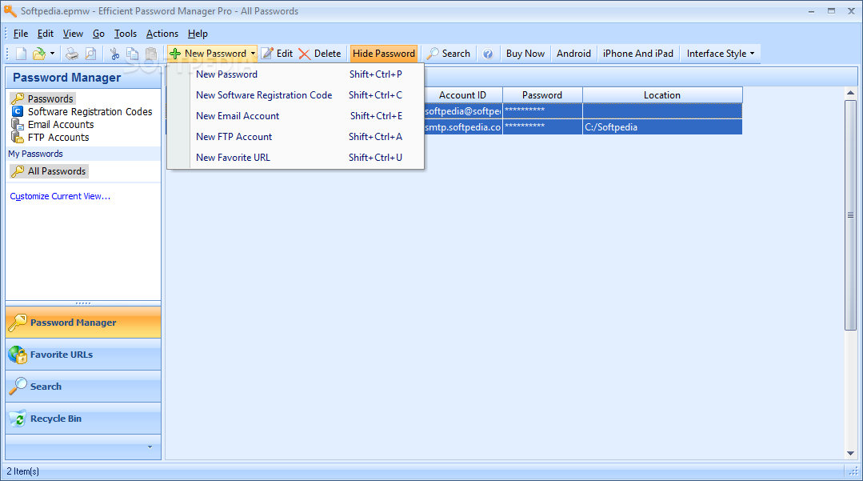
Task: Sort by Account ID column header
Action: [x=462, y=95]
